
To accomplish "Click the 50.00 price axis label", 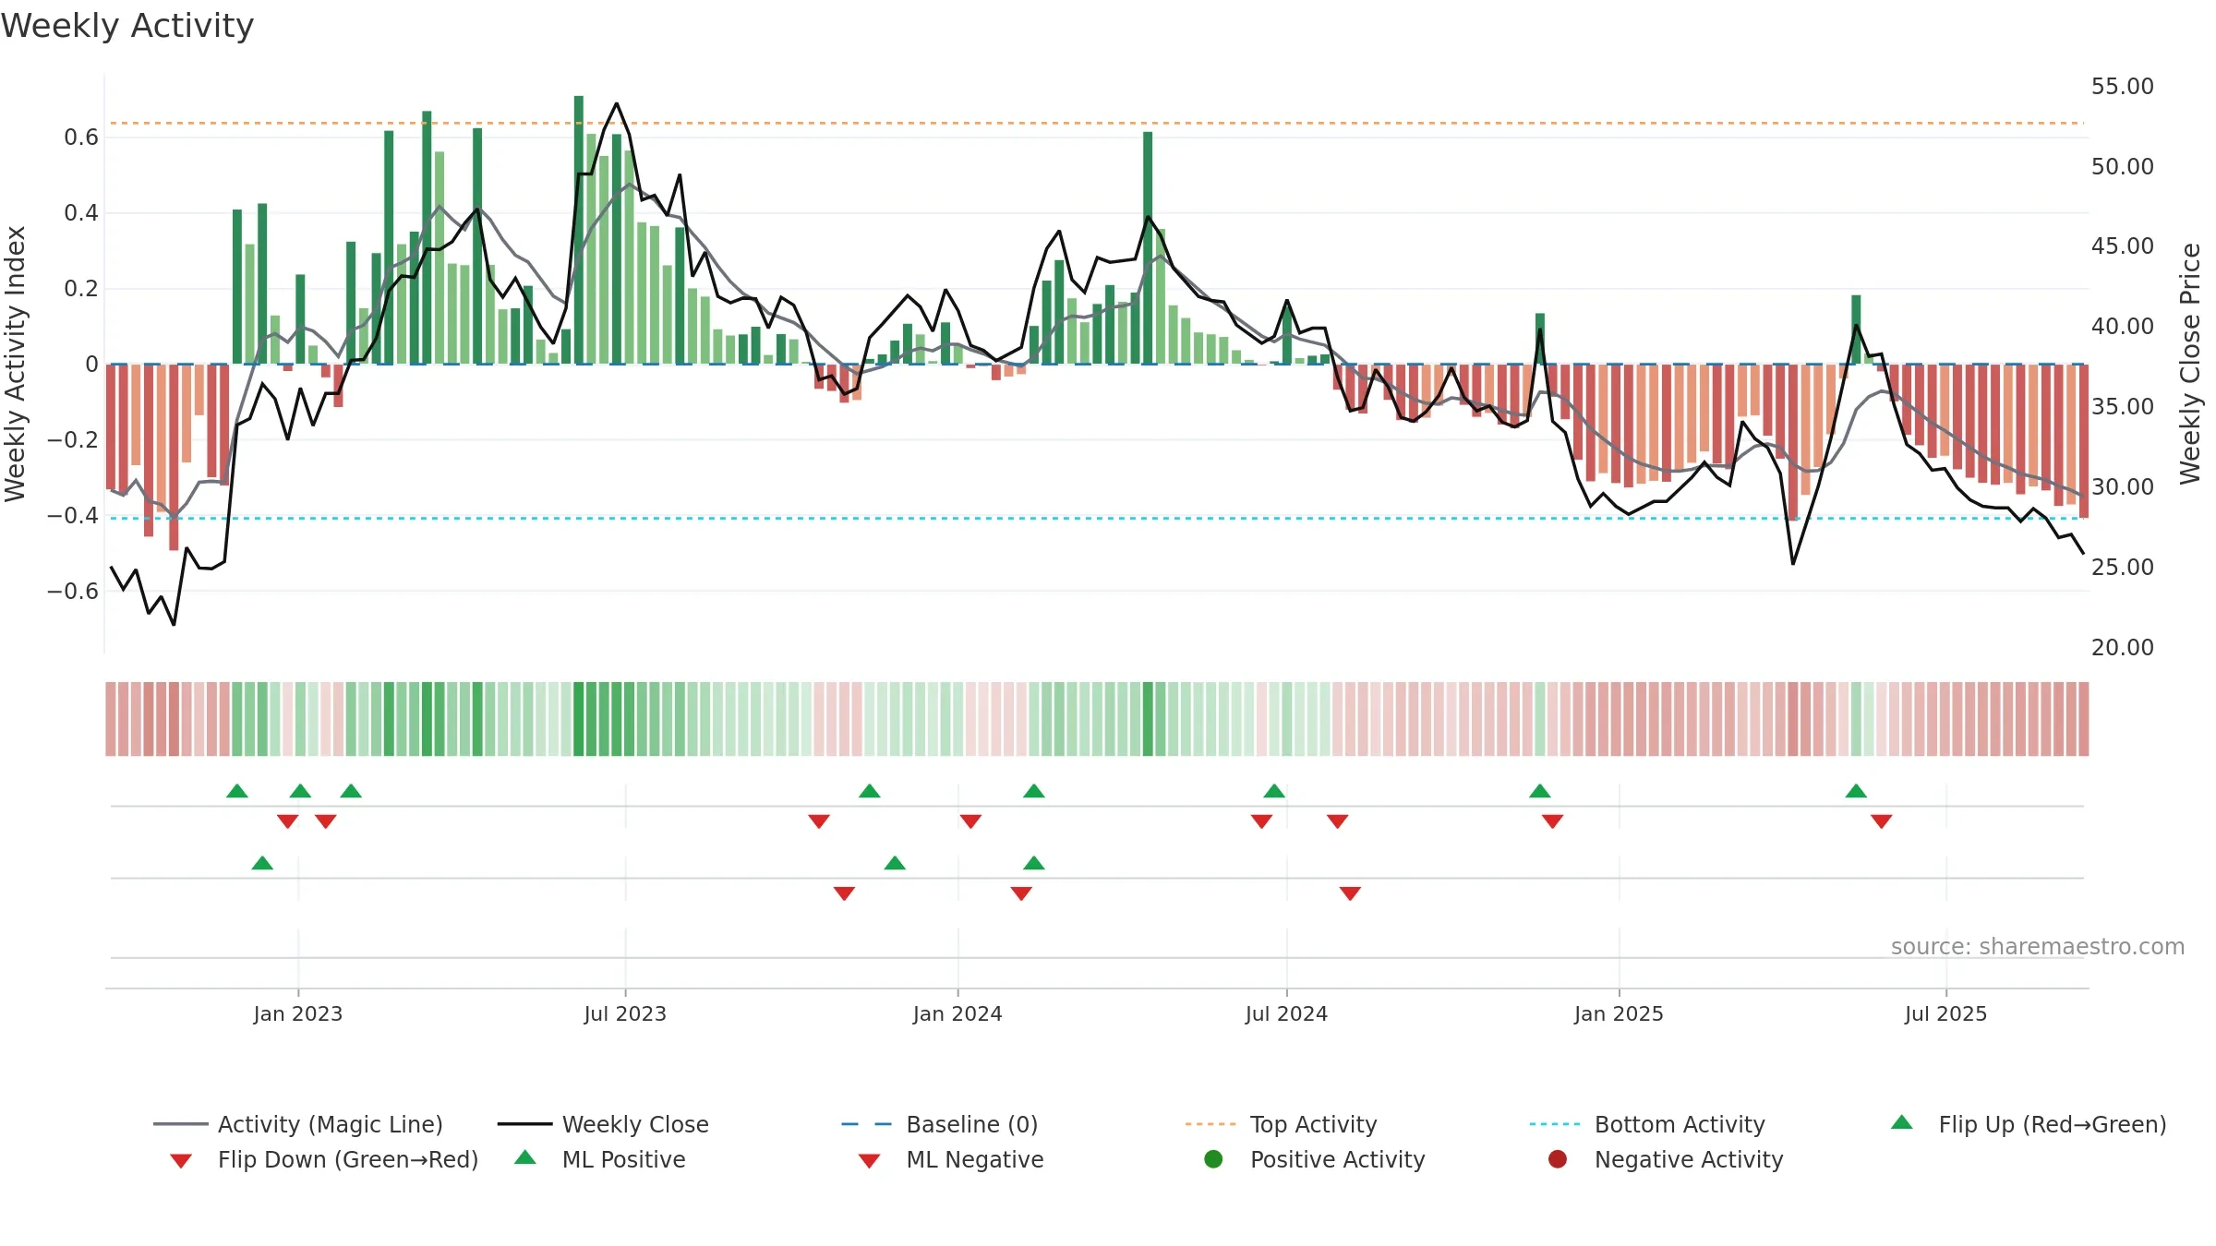I will pyautogui.click(x=2123, y=167).
